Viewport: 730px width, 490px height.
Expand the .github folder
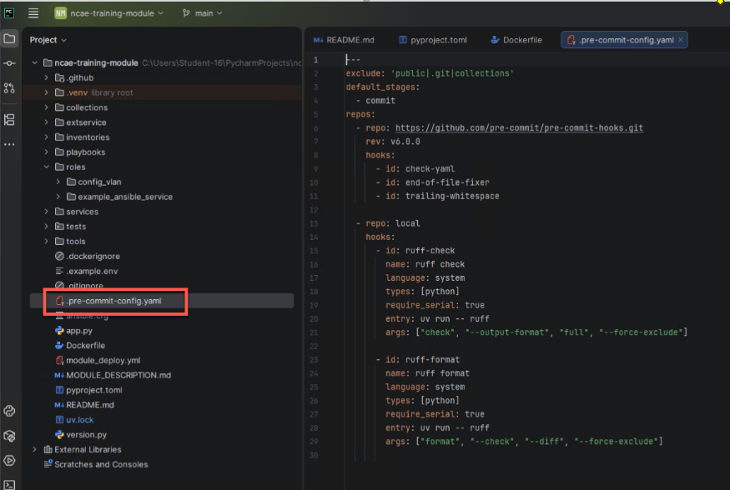pyautogui.click(x=46, y=77)
